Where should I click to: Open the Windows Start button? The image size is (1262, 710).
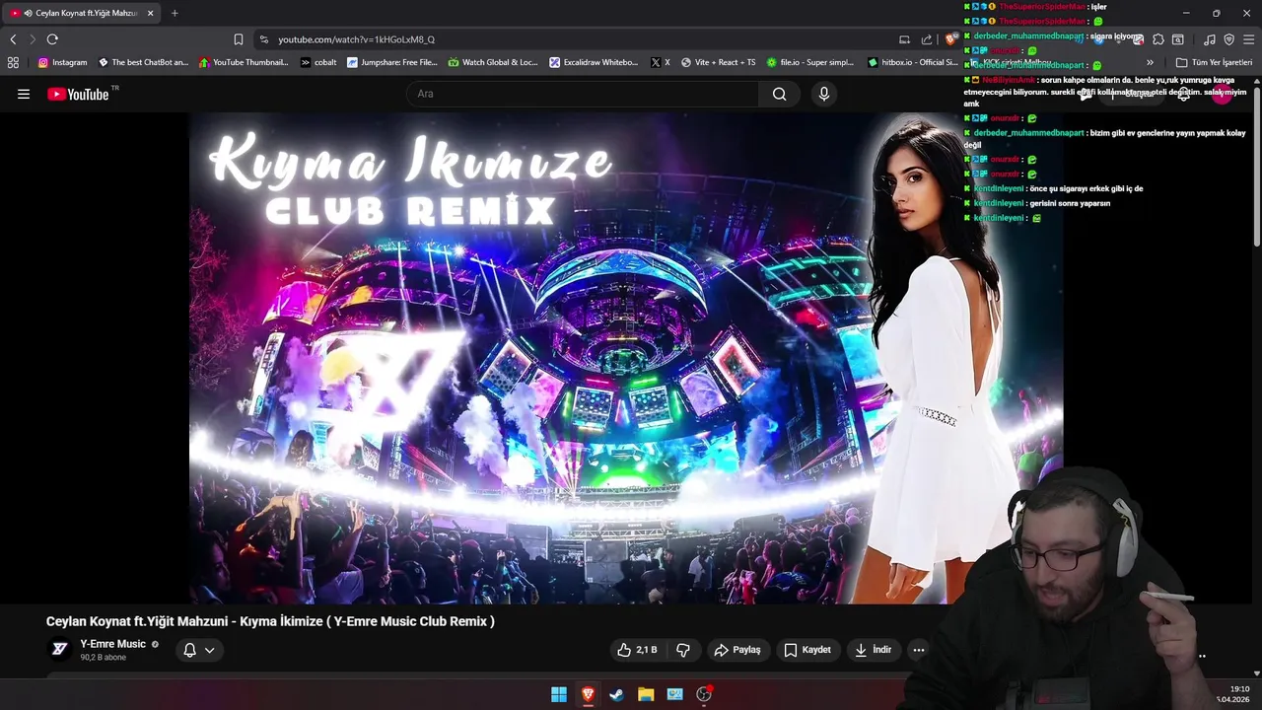pos(559,694)
